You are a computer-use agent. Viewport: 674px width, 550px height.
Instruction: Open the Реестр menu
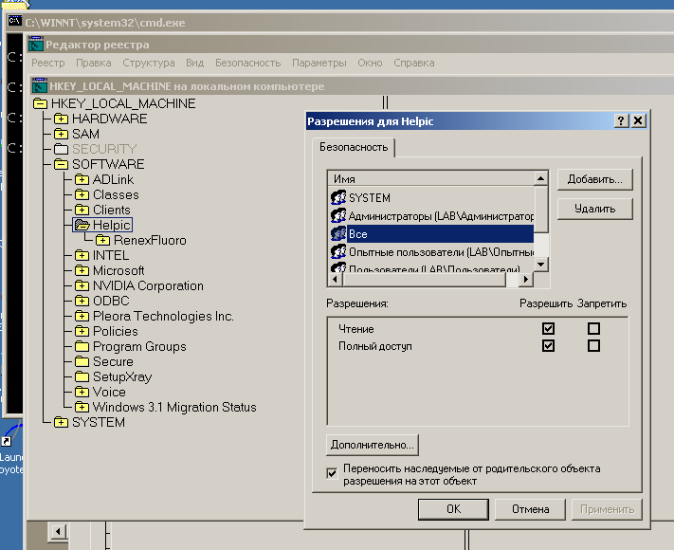pos(47,63)
